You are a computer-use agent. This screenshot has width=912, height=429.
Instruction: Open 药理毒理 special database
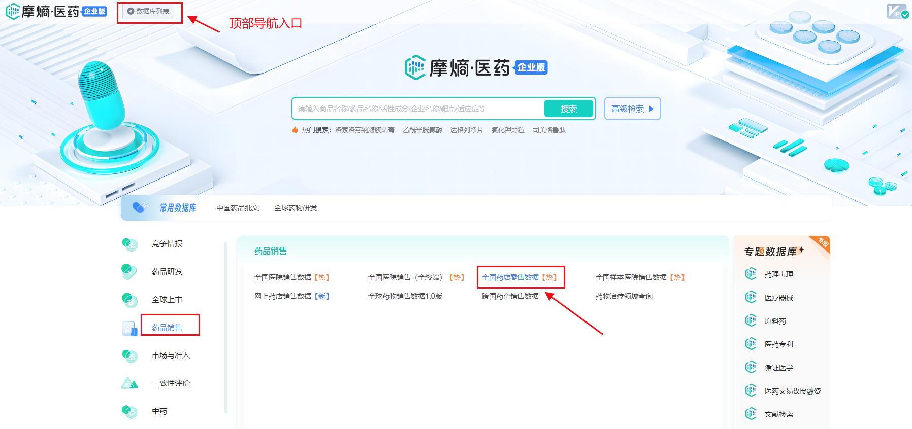[x=779, y=274]
